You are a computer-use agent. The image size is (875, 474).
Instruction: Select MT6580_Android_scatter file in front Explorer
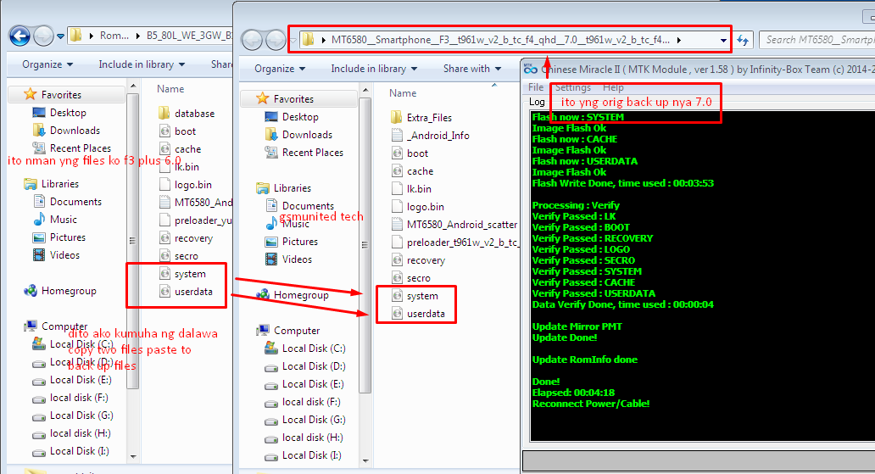pyautogui.click(x=454, y=225)
